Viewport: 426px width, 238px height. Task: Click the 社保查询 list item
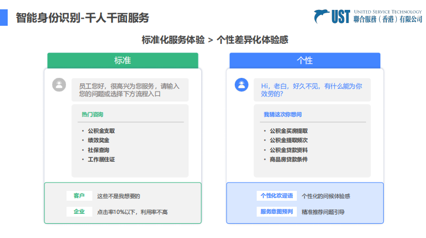coord(98,150)
